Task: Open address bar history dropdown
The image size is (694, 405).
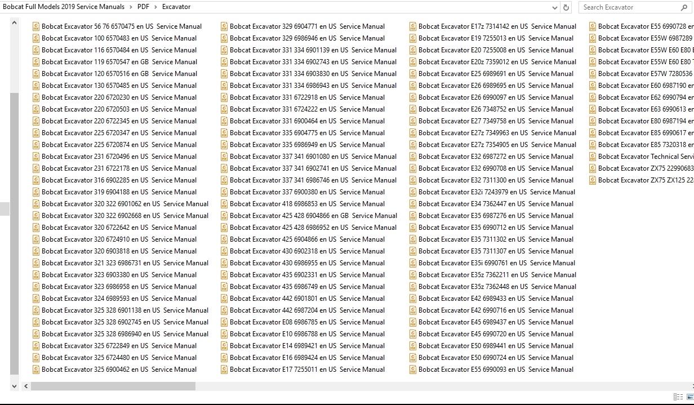Action: [555, 7]
